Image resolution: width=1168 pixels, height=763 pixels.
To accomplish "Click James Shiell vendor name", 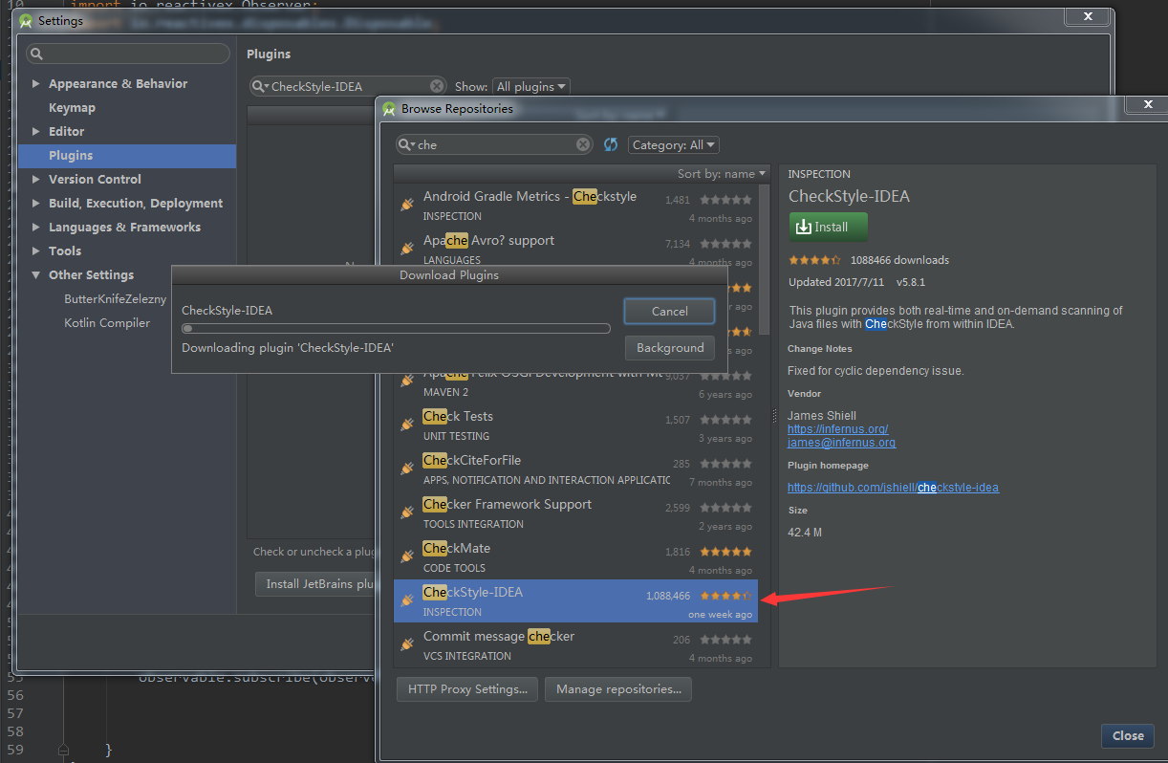I will pos(822,416).
